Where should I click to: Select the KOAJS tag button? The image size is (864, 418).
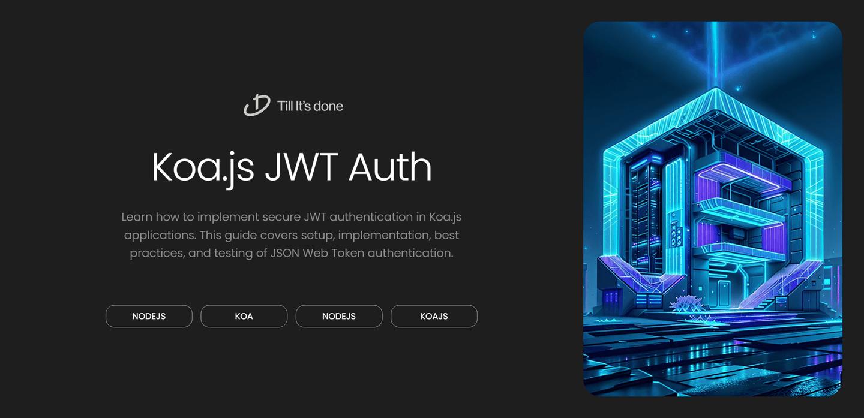434,316
